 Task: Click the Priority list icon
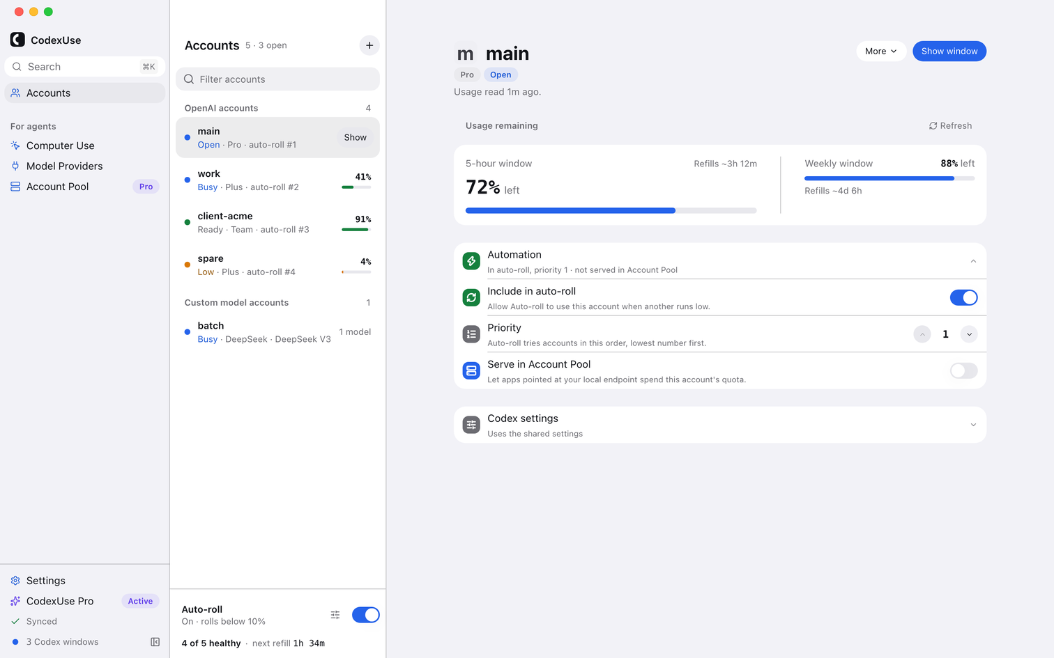471,334
